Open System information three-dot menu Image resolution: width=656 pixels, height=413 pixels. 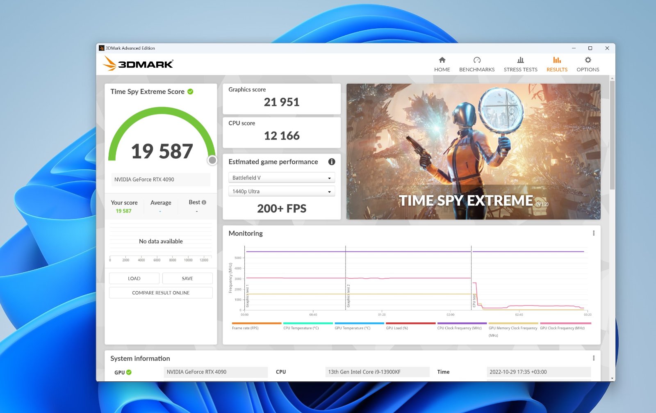click(x=593, y=358)
